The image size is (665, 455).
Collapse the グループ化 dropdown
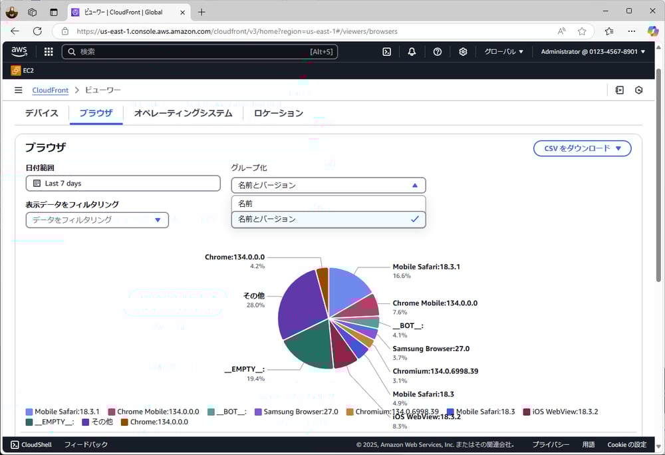point(329,186)
